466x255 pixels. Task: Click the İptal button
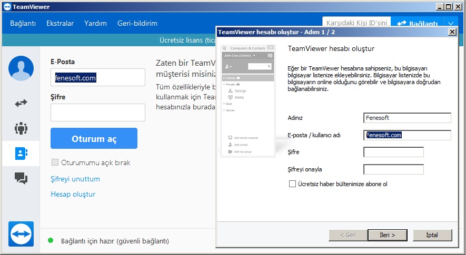[x=432, y=235]
